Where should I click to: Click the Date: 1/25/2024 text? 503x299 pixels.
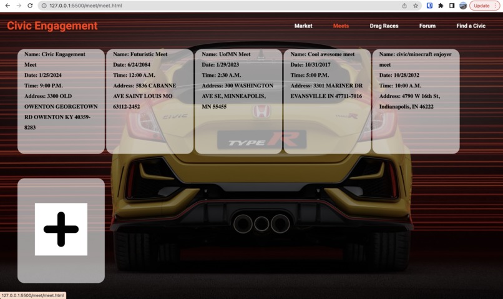(x=43, y=75)
